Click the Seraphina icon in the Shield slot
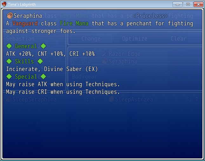This screenshot has width=205, height=161. click(105, 61)
